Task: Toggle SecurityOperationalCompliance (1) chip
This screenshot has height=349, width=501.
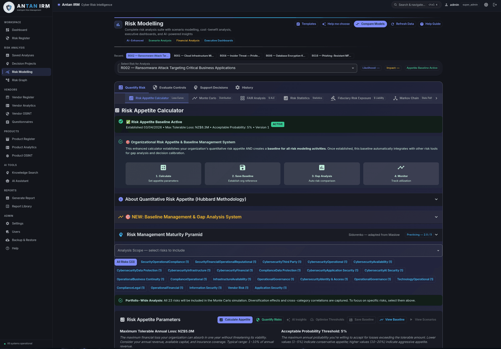Action: pyautogui.click(x=165, y=262)
